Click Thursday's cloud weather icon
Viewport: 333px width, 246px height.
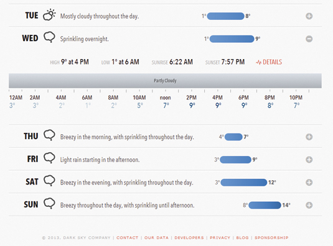pos(49,135)
